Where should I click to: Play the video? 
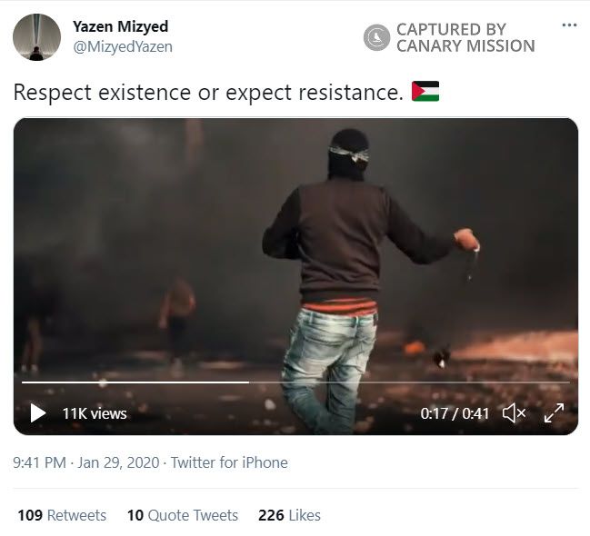pos(37,413)
